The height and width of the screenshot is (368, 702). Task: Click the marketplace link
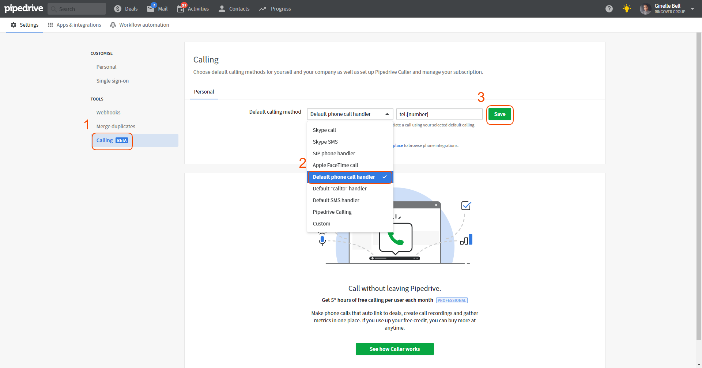pos(398,145)
